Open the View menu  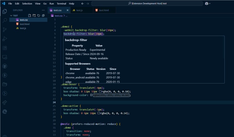(38, 3)
